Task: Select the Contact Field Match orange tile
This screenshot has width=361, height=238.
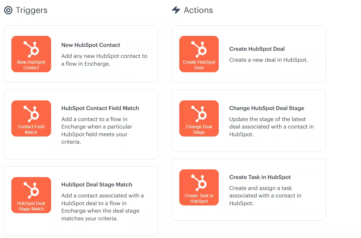Action: pyautogui.click(x=31, y=118)
